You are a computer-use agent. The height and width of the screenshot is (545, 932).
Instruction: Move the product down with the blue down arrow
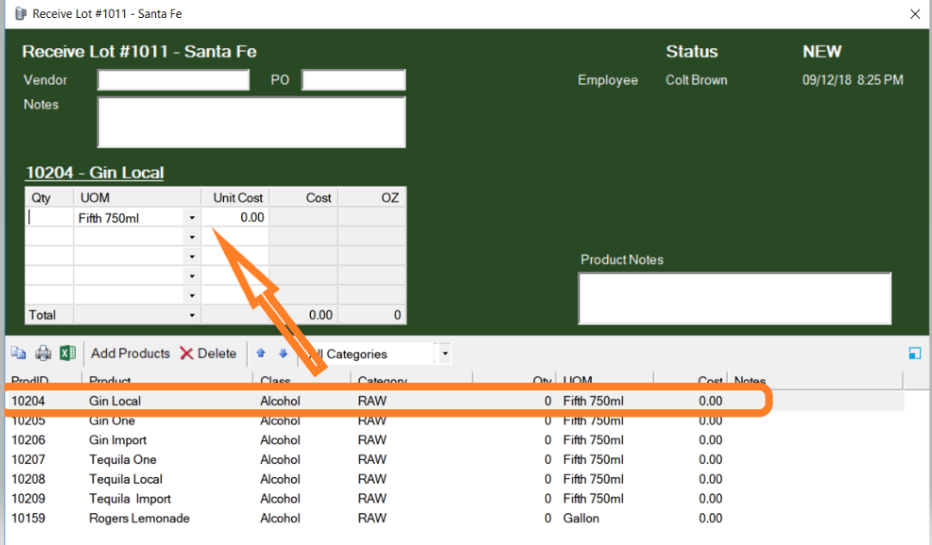pos(283,354)
